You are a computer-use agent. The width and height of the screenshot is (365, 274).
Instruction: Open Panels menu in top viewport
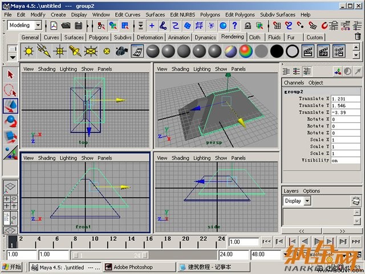105,69
